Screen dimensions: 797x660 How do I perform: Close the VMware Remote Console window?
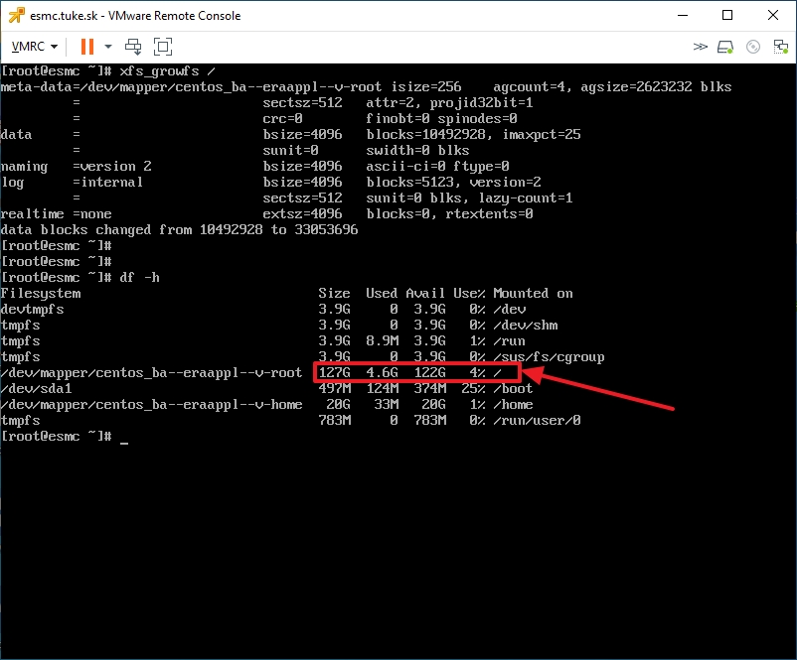click(x=773, y=15)
